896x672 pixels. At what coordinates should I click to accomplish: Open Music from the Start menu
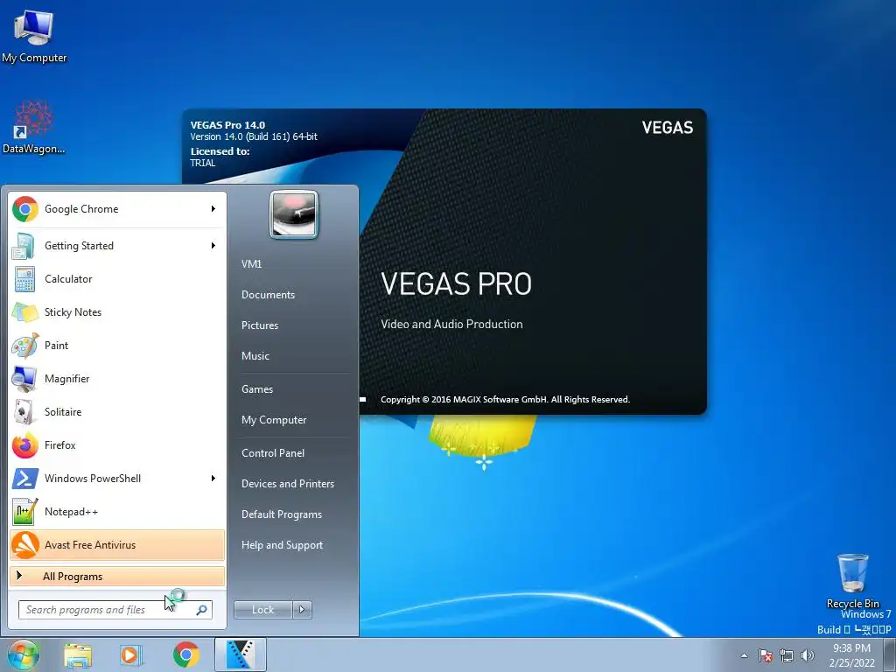pos(255,356)
